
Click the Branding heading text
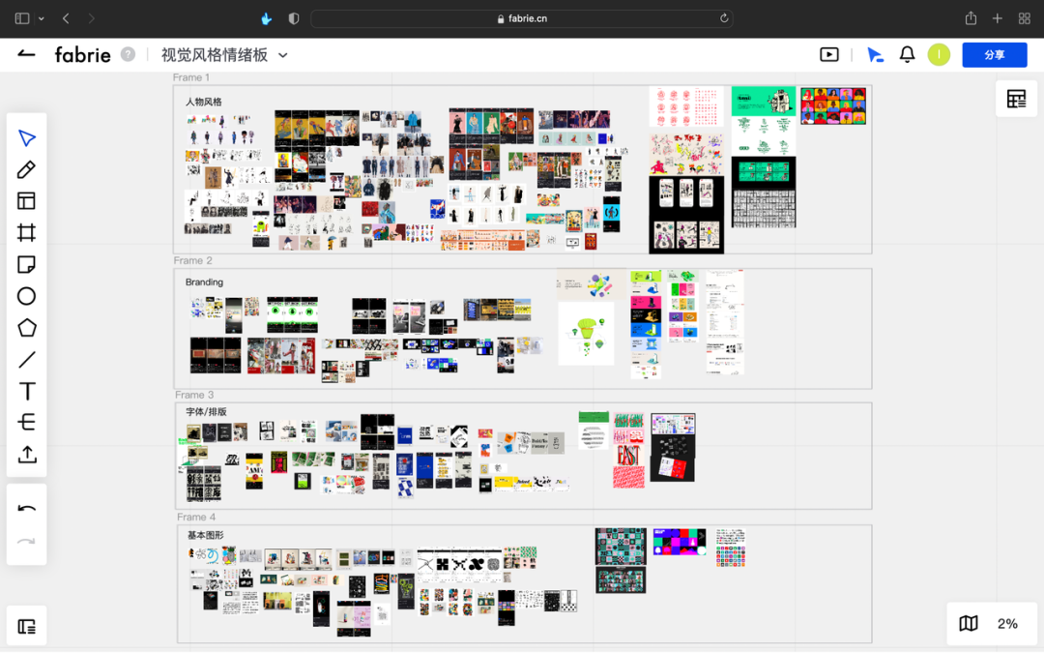point(204,282)
